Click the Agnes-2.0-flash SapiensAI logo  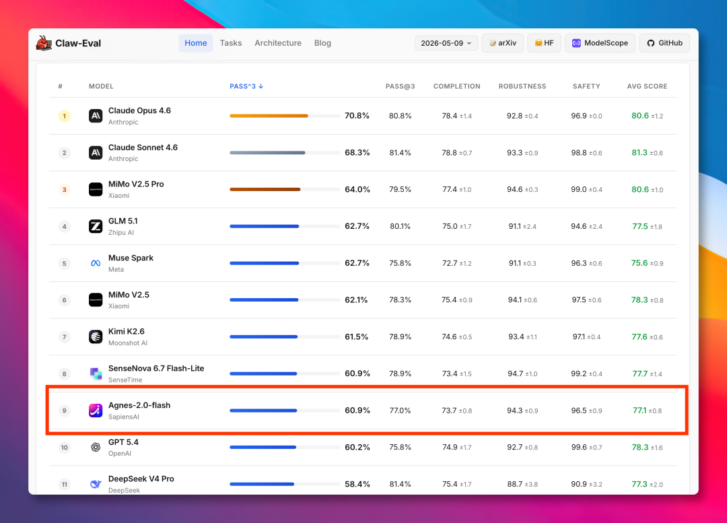pyautogui.click(x=96, y=411)
